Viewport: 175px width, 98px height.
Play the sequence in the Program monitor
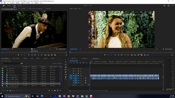[121, 55]
